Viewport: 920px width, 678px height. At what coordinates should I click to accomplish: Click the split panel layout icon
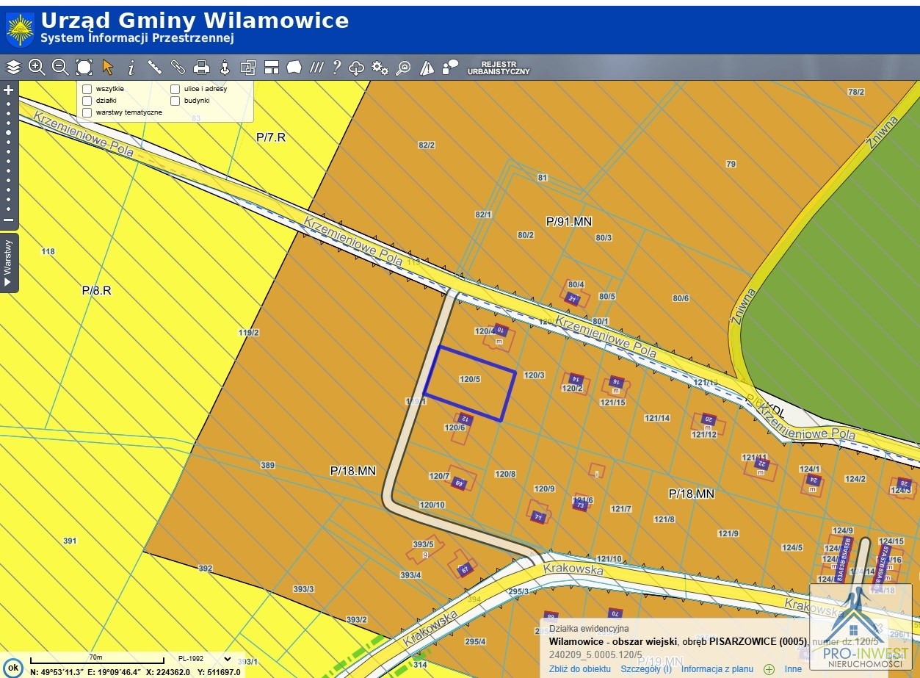[272, 68]
